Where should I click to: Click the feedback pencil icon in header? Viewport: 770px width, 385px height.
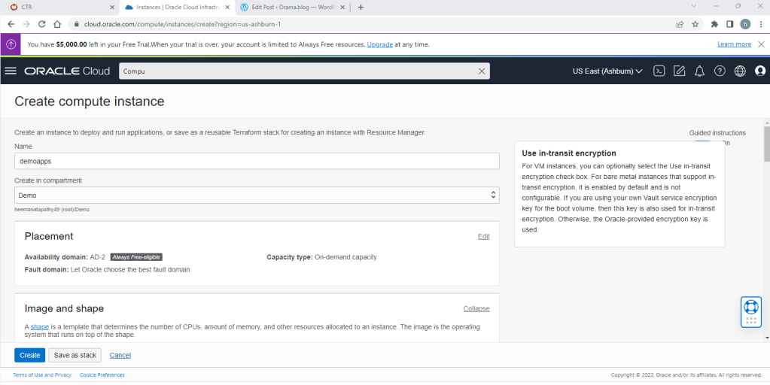click(679, 71)
